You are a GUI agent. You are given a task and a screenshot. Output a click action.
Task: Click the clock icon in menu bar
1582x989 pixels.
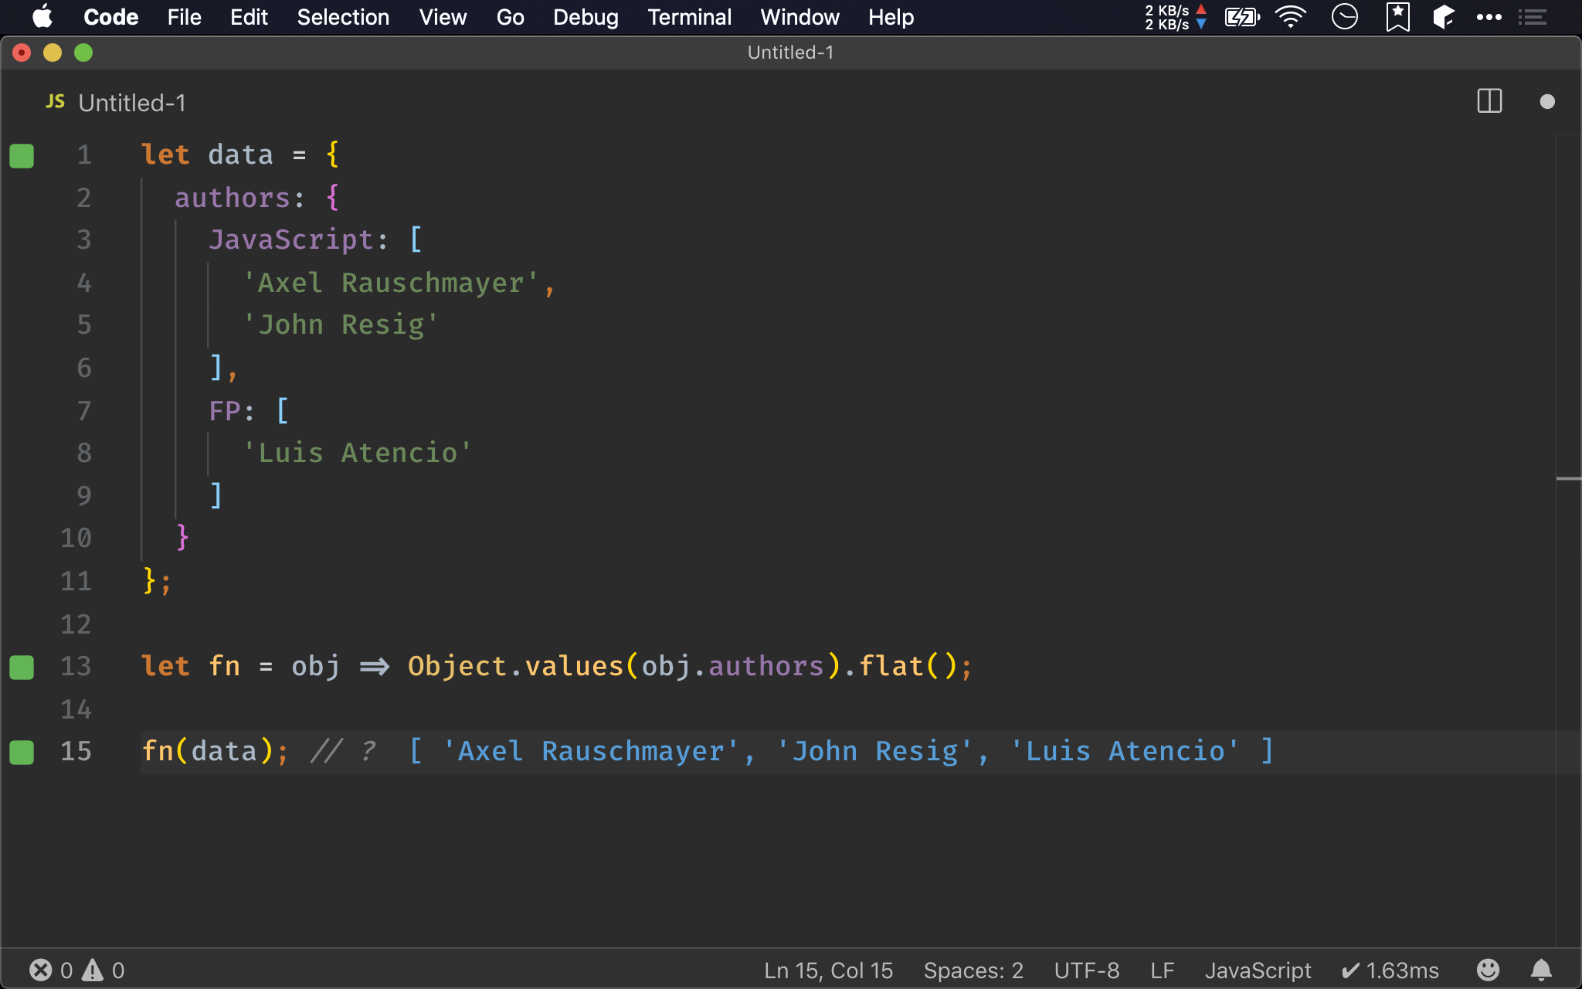(x=1345, y=17)
